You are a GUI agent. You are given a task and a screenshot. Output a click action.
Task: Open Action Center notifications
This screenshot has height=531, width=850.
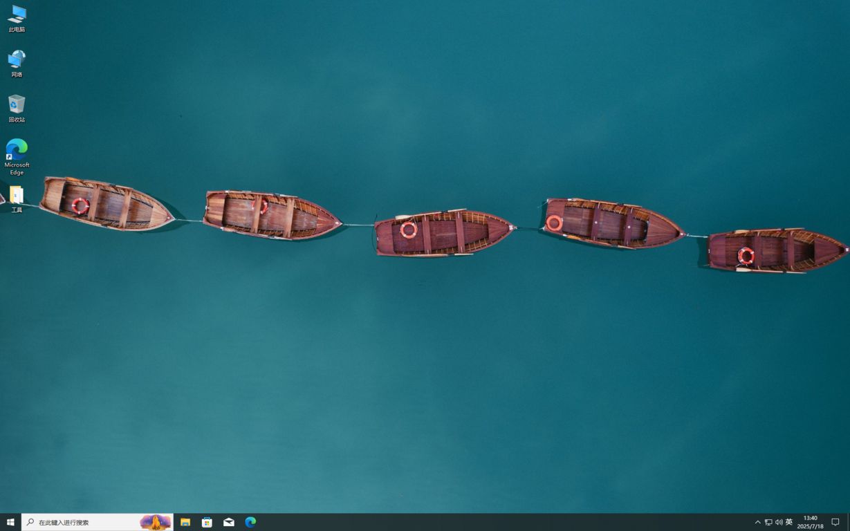coord(836,522)
